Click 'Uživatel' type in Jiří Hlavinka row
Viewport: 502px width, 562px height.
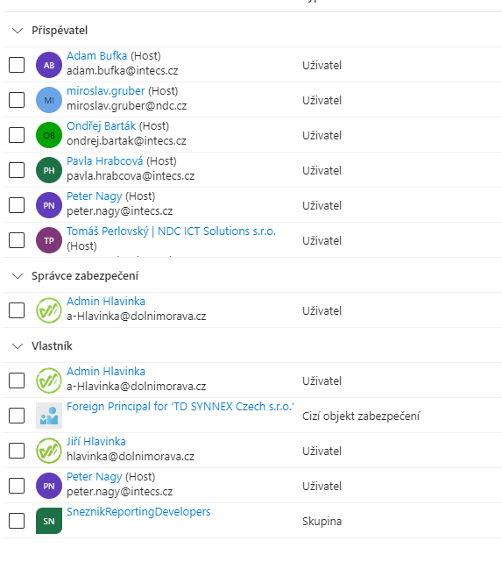pos(322,451)
